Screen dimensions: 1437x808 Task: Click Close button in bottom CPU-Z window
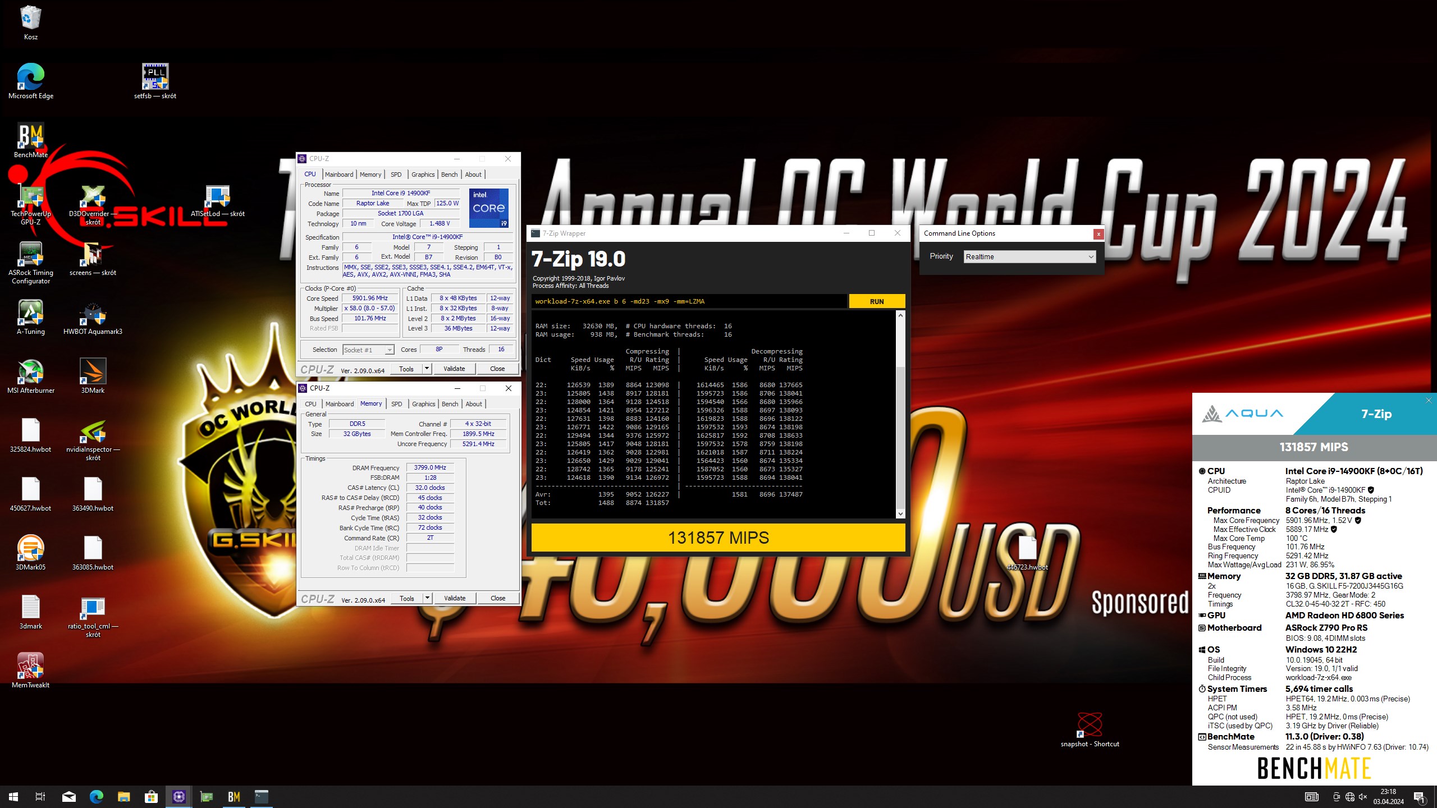(x=498, y=598)
